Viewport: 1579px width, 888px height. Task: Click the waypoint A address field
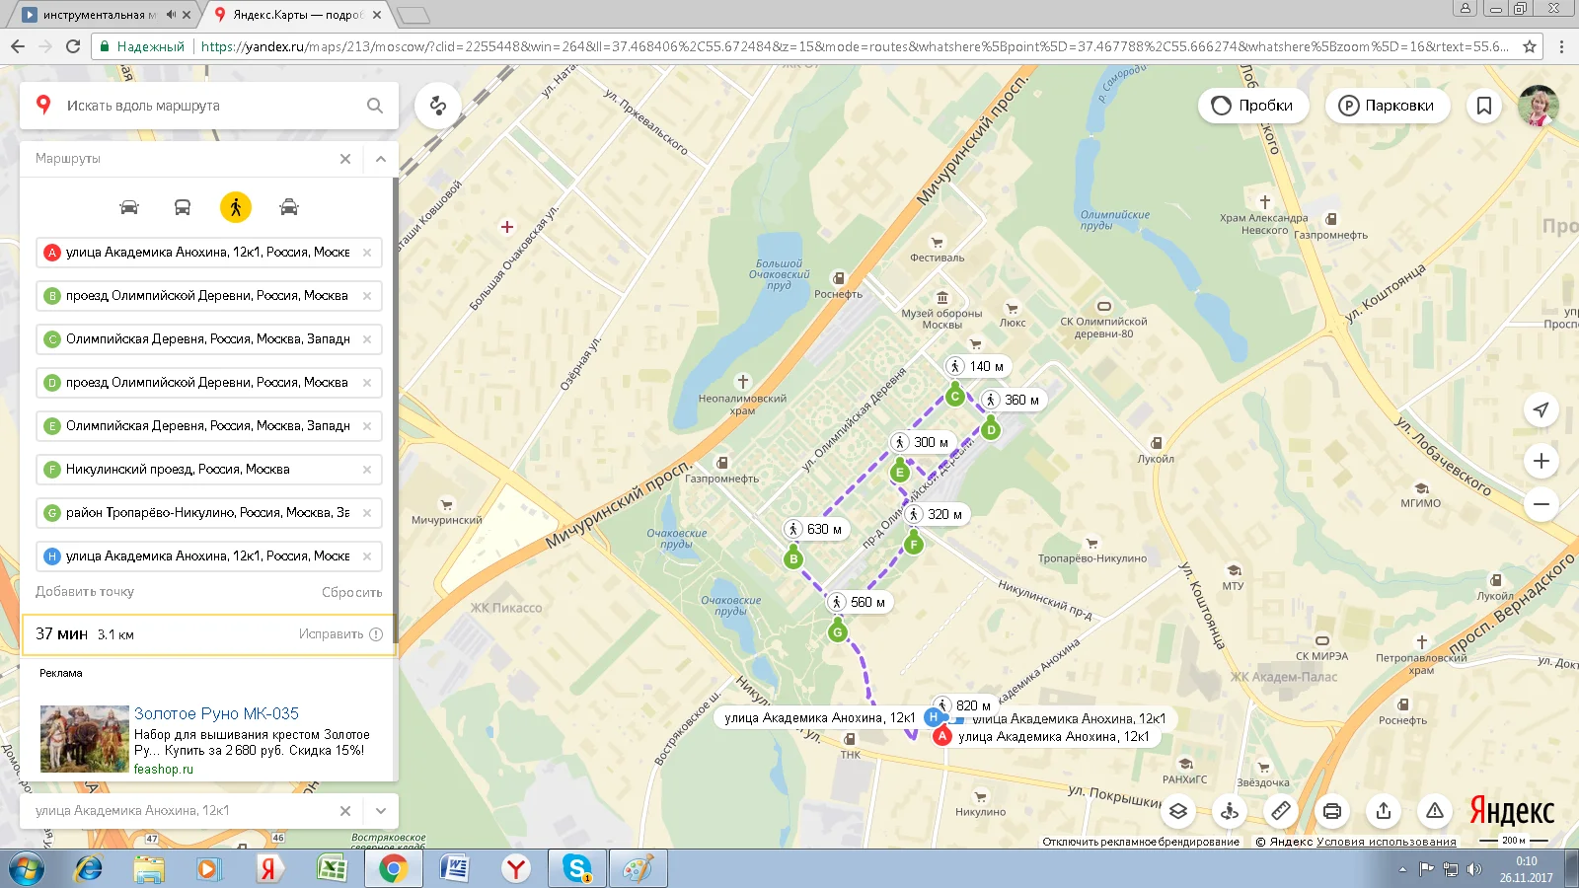point(209,253)
